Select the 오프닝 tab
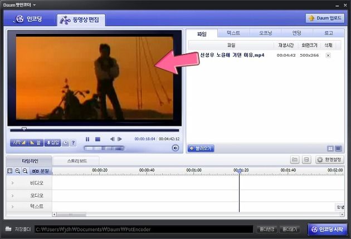The image size is (351, 239). click(265, 33)
